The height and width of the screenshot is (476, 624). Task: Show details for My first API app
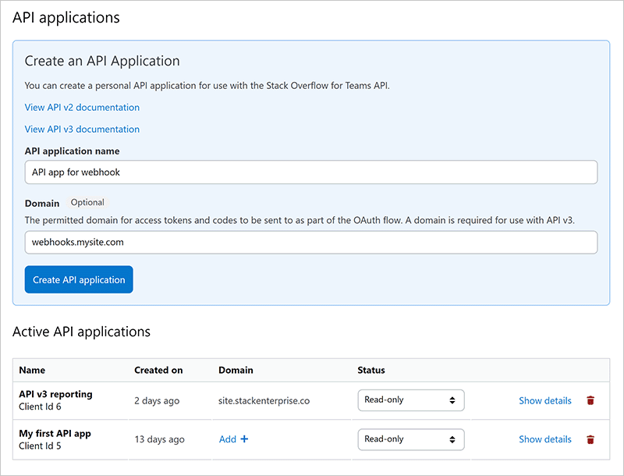(x=544, y=439)
